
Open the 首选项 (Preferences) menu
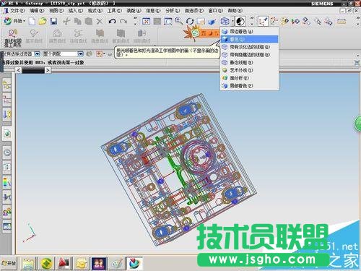tap(193, 11)
